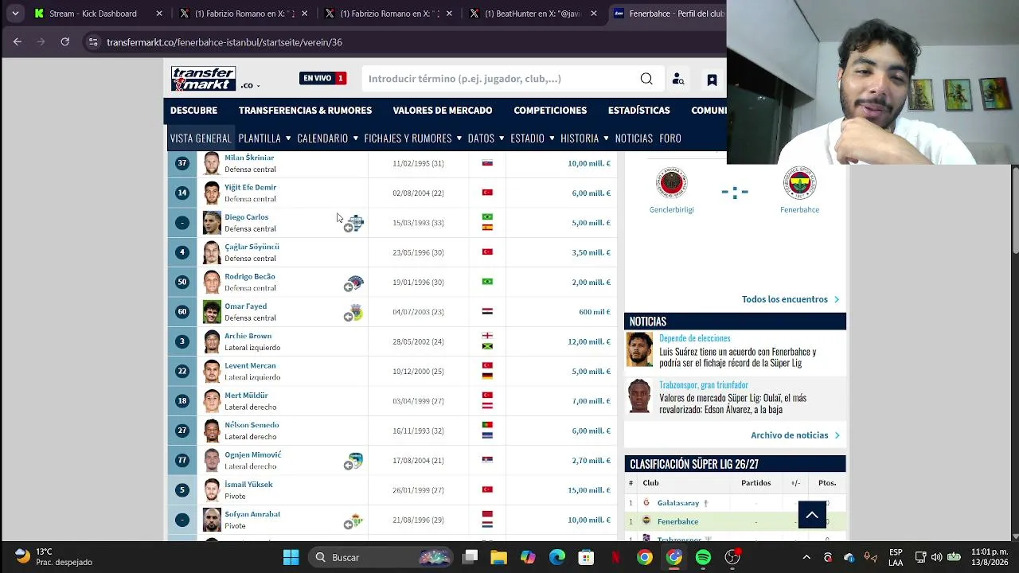
Task: Open Microsoft Edge from the taskbar
Action: tap(556, 557)
